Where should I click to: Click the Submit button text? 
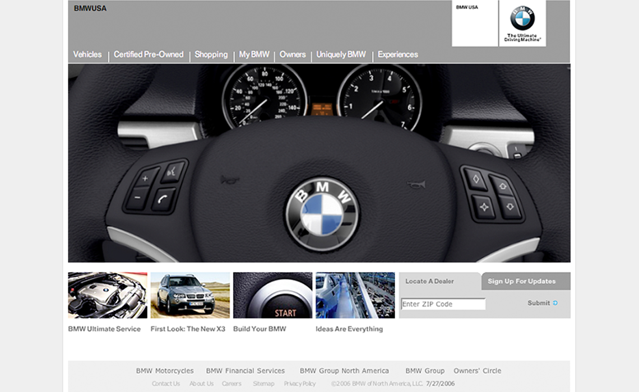pyautogui.click(x=539, y=303)
